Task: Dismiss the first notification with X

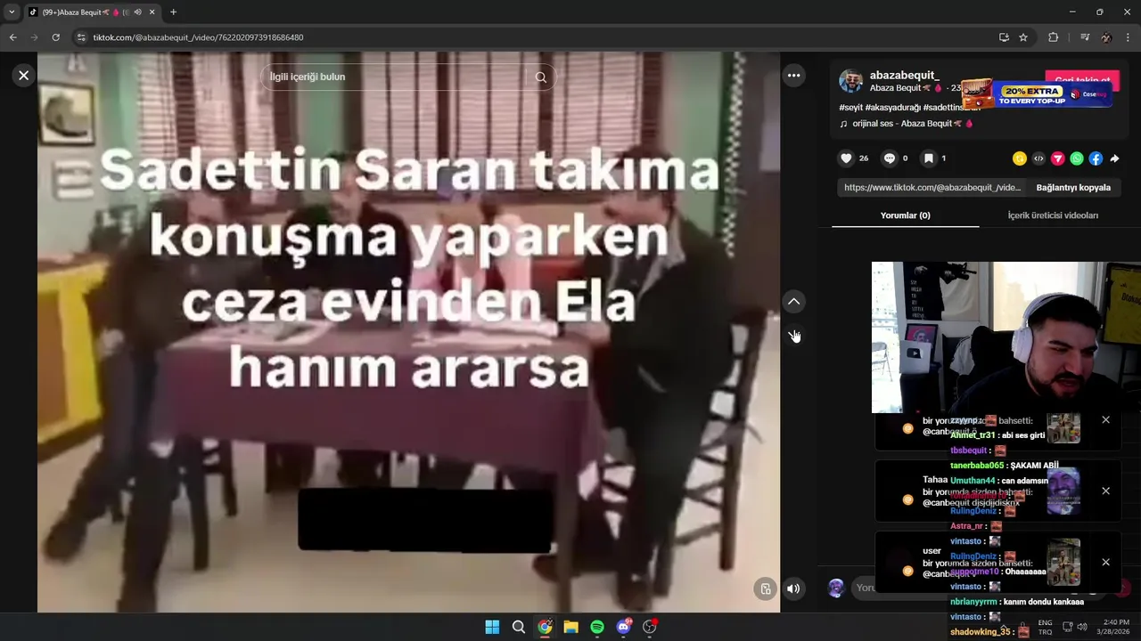Action: [1105, 420]
